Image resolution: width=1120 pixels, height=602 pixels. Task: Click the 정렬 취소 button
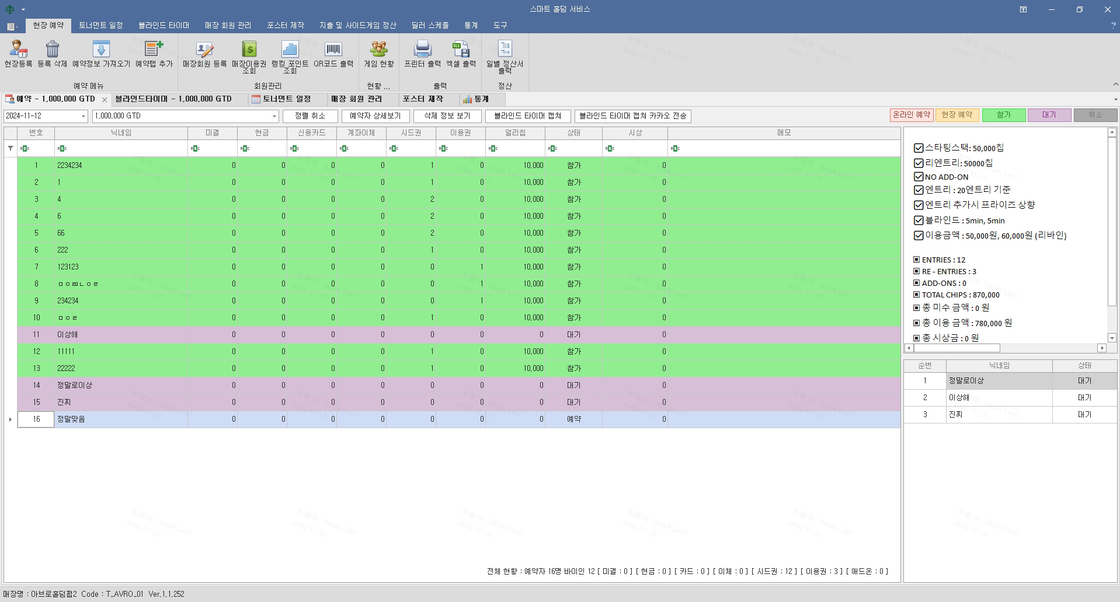tap(310, 116)
